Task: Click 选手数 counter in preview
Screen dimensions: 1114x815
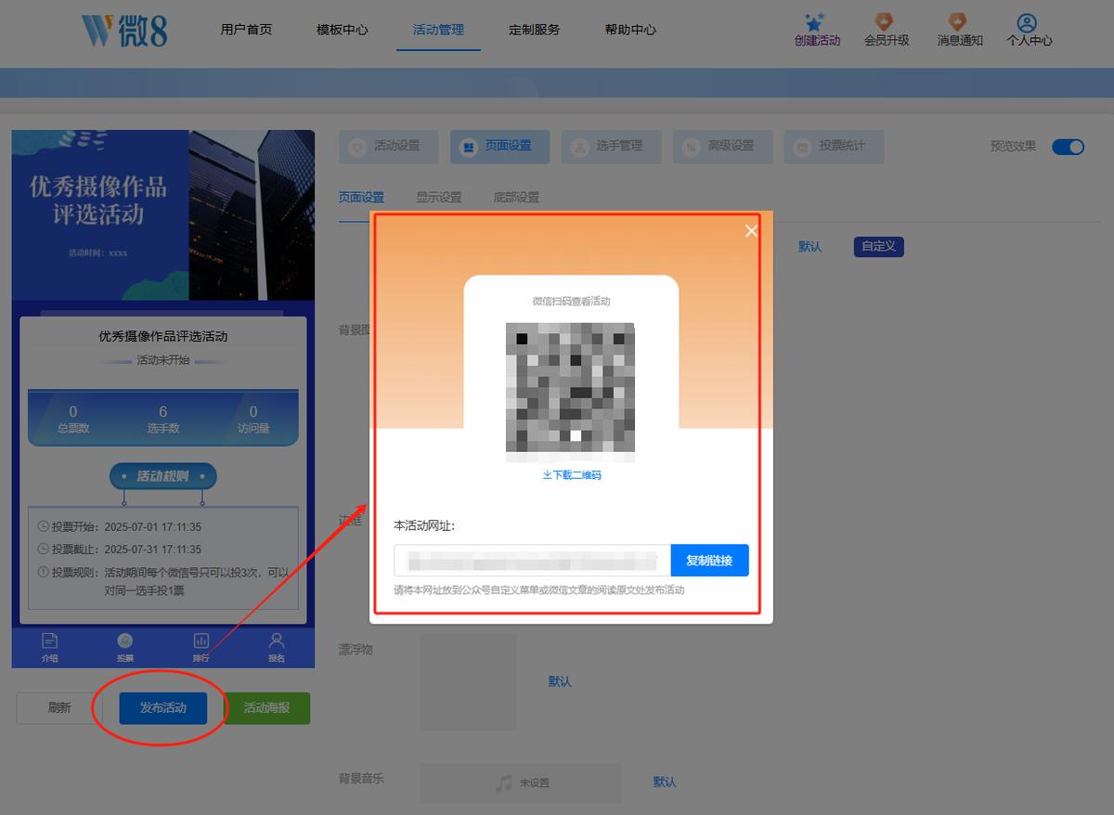Action: [163, 420]
